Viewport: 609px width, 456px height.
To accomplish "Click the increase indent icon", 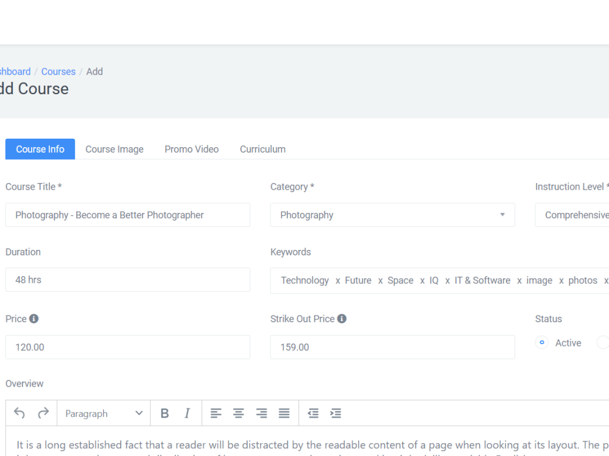I will click(x=336, y=413).
